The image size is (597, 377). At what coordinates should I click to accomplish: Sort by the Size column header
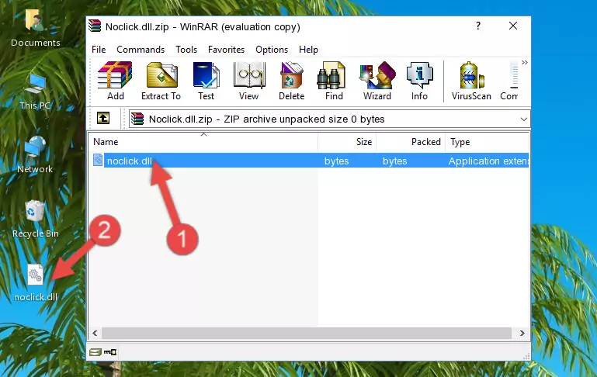pyautogui.click(x=347, y=142)
